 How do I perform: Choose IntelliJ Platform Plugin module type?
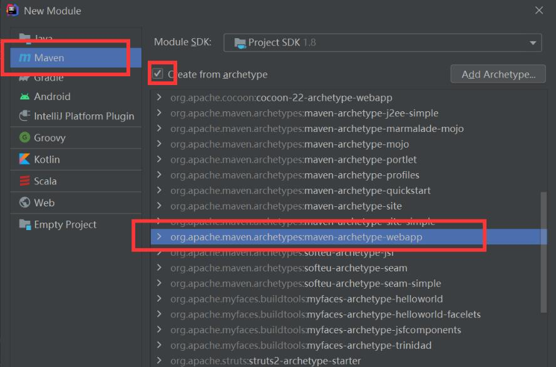coord(76,116)
